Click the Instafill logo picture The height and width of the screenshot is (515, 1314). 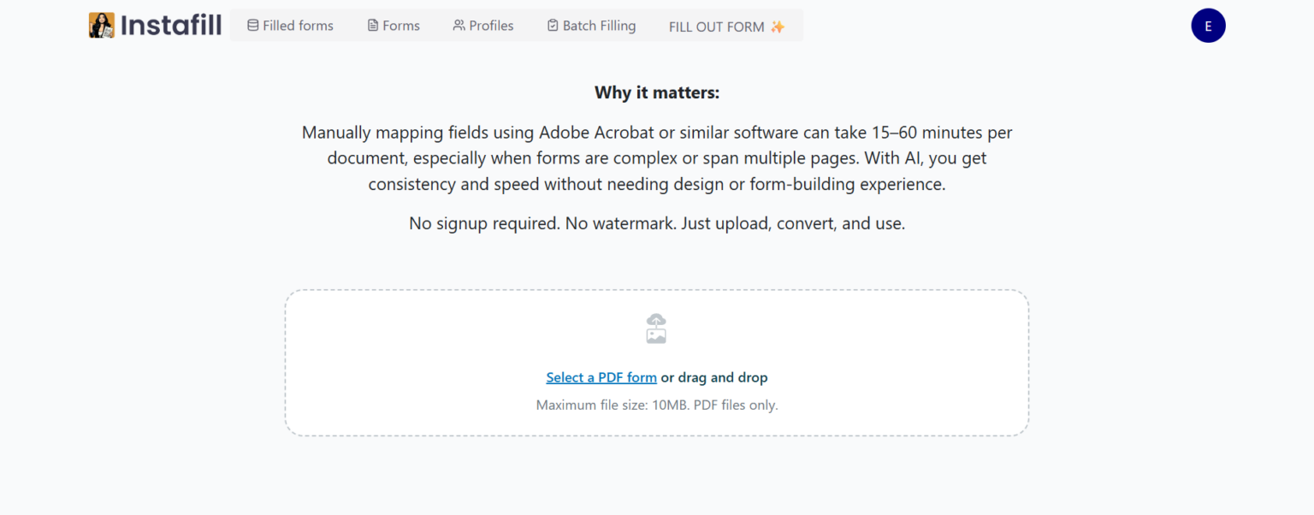(x=100, y=25)
